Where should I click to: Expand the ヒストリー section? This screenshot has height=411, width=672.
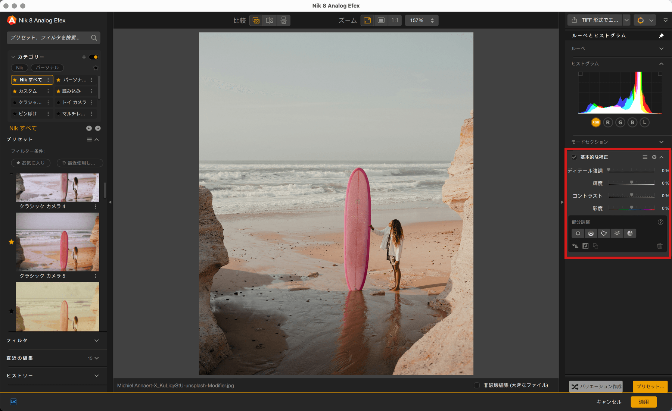(x=97, y=376)
